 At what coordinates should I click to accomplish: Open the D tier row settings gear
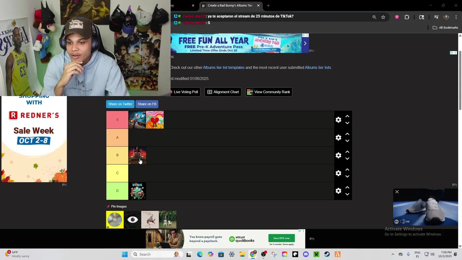point(338,191)
